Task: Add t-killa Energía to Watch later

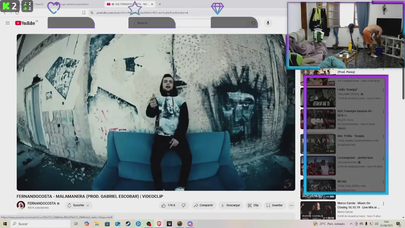Action: point(331,92)
